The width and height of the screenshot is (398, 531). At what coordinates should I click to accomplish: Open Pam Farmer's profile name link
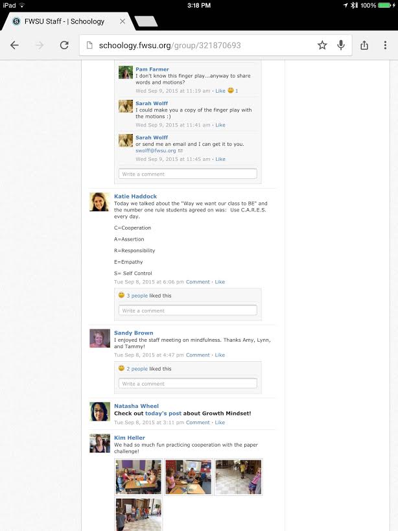pos(152,69)
